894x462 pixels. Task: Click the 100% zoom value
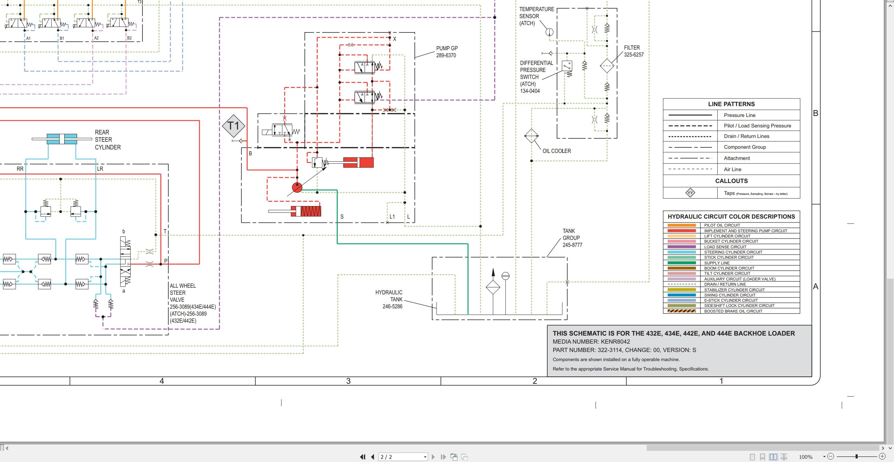(x=806, y=457)
